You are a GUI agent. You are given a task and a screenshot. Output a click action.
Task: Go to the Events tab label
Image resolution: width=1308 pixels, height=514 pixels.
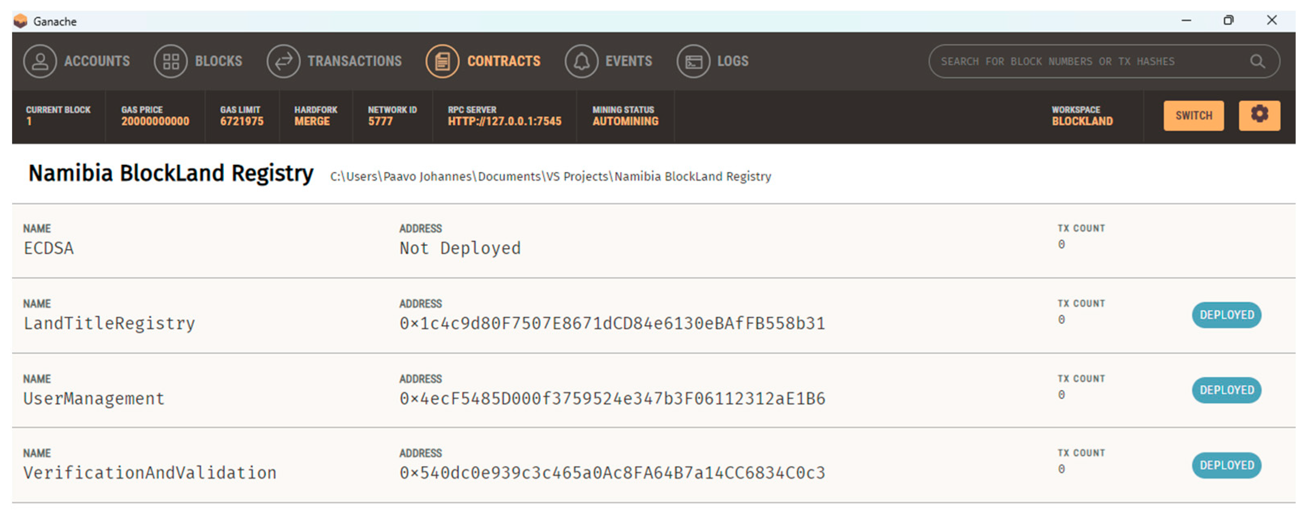click(628, 62)
